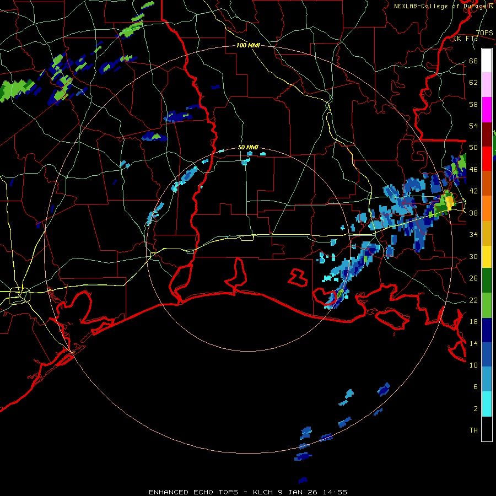Click the navy blue legend swatch
Screen dimensions: 496x496
tap(487, 330)
